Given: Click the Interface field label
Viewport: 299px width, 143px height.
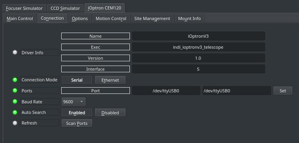Looking at the screenshot, I should coord(95,69).
